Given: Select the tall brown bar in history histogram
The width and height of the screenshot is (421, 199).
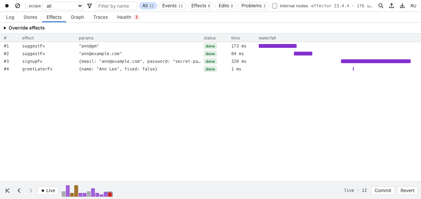Looking at the screenshot, I should (76, 191).
